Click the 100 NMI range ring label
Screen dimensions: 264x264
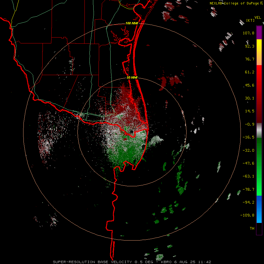(132, 23)
